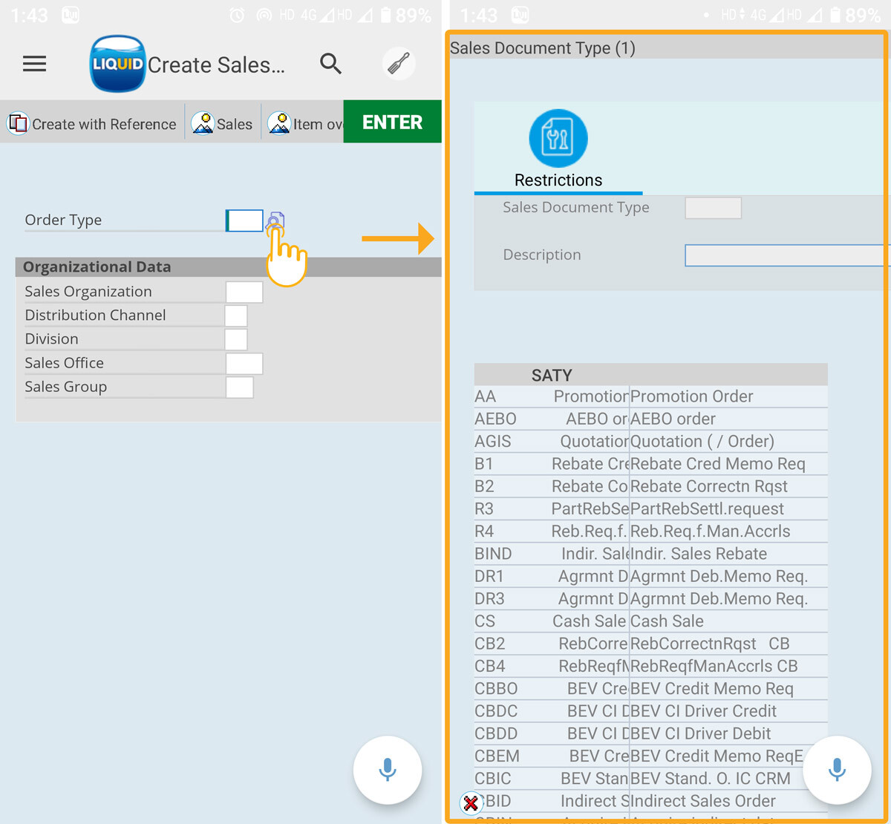Tap the LIQUID app logo

tap(117, 64)
